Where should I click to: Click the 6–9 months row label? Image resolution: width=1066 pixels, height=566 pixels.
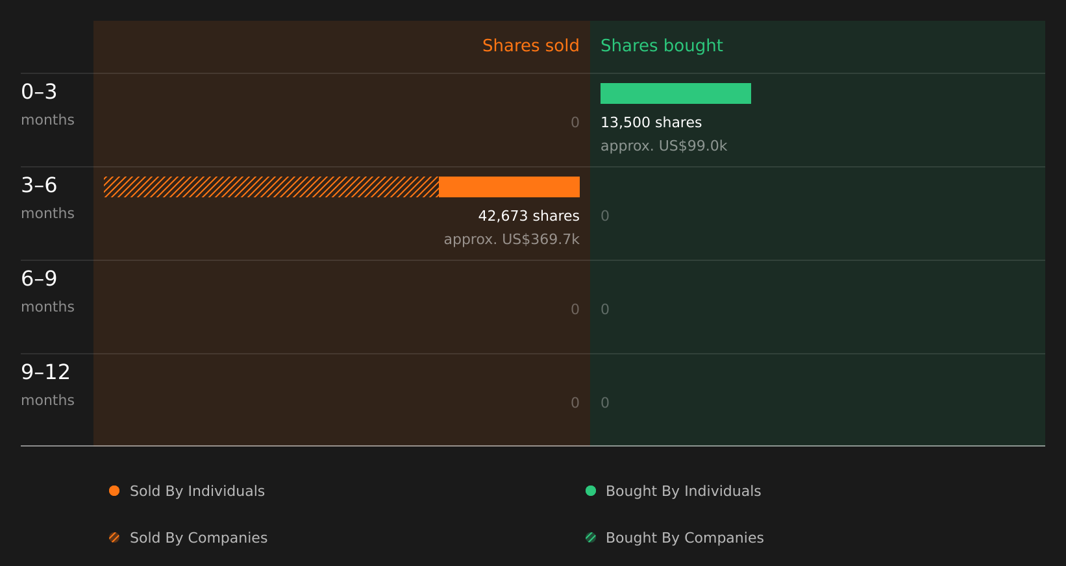coord(47,292)
